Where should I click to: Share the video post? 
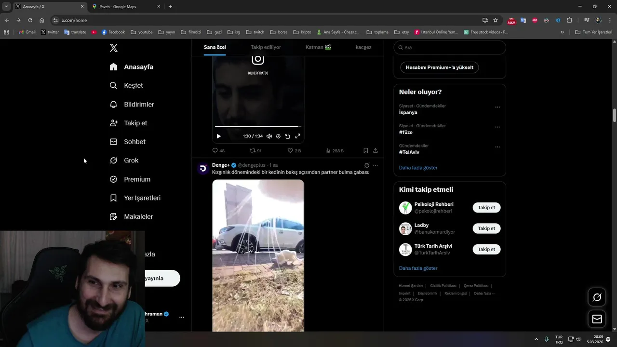(x=376, y=151)
